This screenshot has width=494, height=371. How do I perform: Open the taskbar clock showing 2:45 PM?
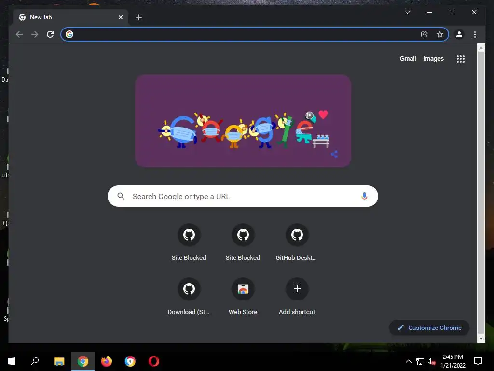click(x=453, y=361)
